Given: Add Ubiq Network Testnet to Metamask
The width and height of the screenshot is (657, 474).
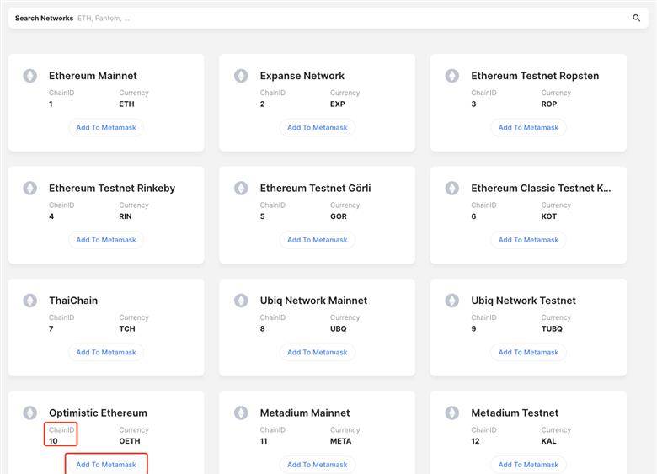Looking at the screenshot, I should [528, 352].
